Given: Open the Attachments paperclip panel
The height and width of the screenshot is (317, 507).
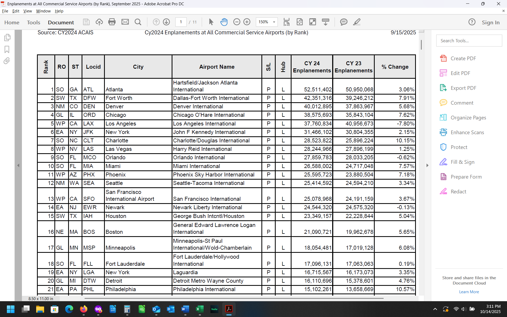Looking at the screenshot, I should click(x=7, y=61).
